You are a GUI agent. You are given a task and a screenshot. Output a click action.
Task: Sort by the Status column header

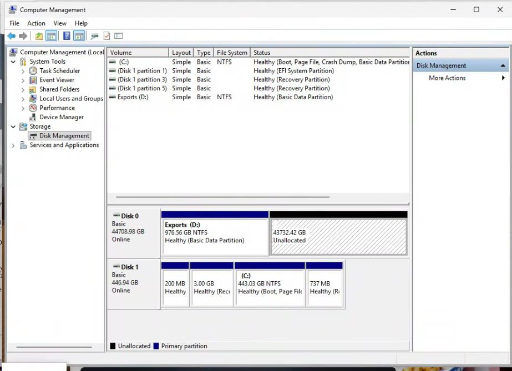point(330,53)
